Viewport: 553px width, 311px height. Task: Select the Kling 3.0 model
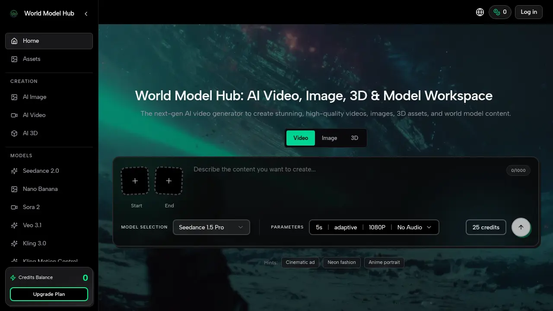click(49, 244)
